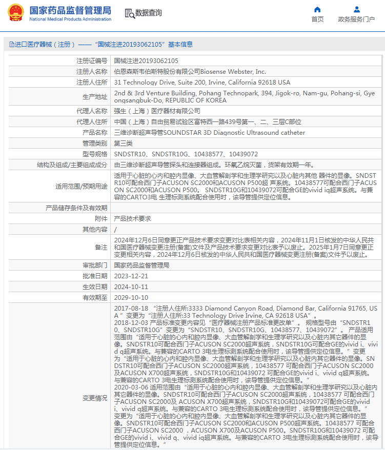
Task: Select change entry dated 2020-03-06
Action: 246,416
